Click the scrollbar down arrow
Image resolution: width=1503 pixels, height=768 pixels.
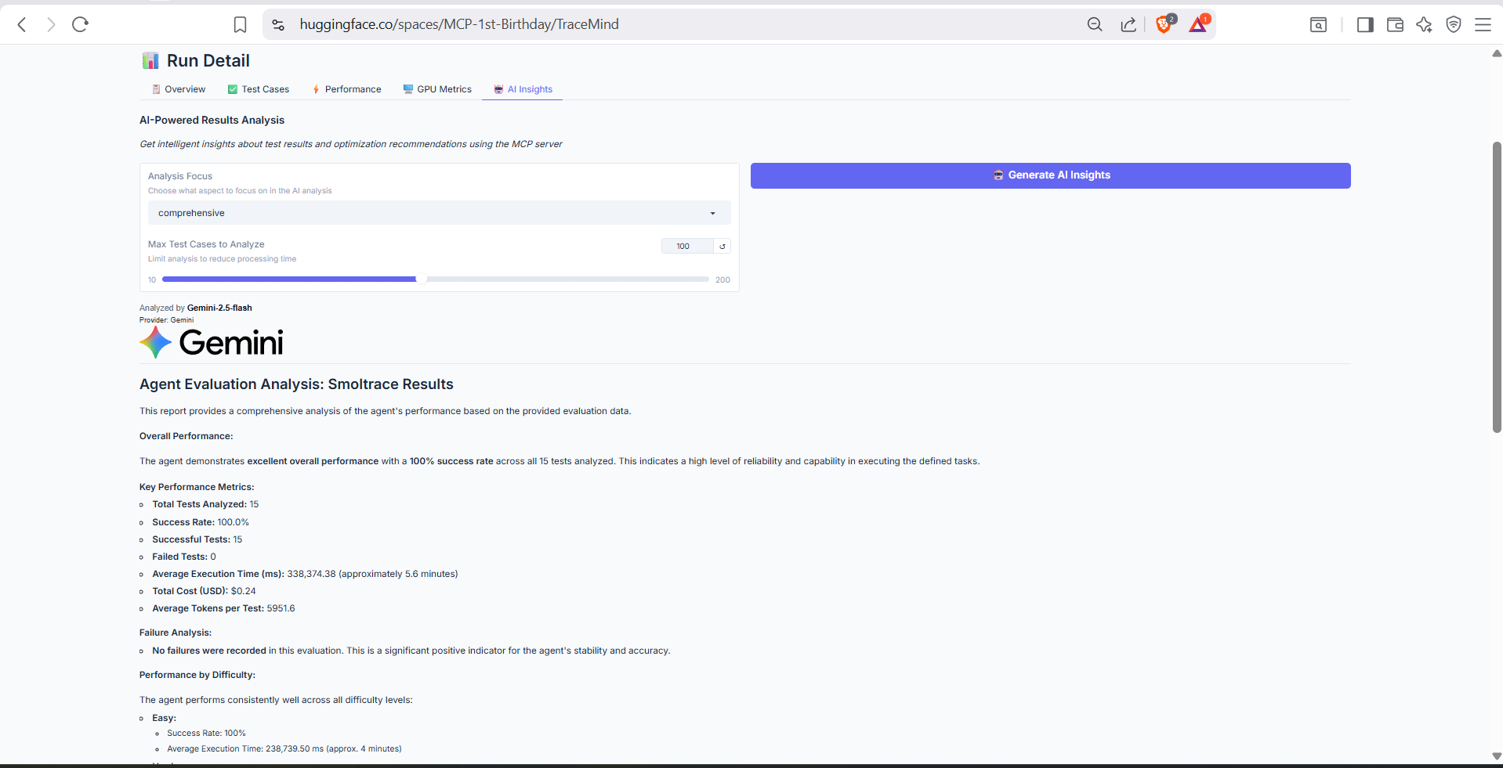pyautogui.click(x=1497, y=756)
